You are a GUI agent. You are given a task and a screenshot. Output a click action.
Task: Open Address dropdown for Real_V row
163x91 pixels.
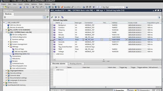click(126, 39)
